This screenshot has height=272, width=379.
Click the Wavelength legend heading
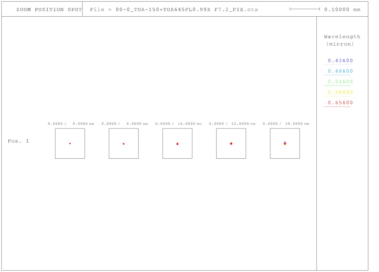(x=342, y=37)
